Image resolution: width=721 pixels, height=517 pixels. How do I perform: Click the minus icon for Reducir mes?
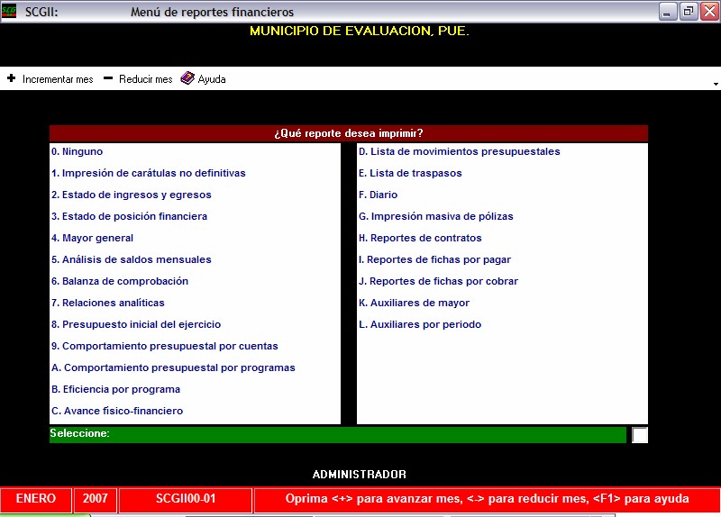[x=108, y=78]
